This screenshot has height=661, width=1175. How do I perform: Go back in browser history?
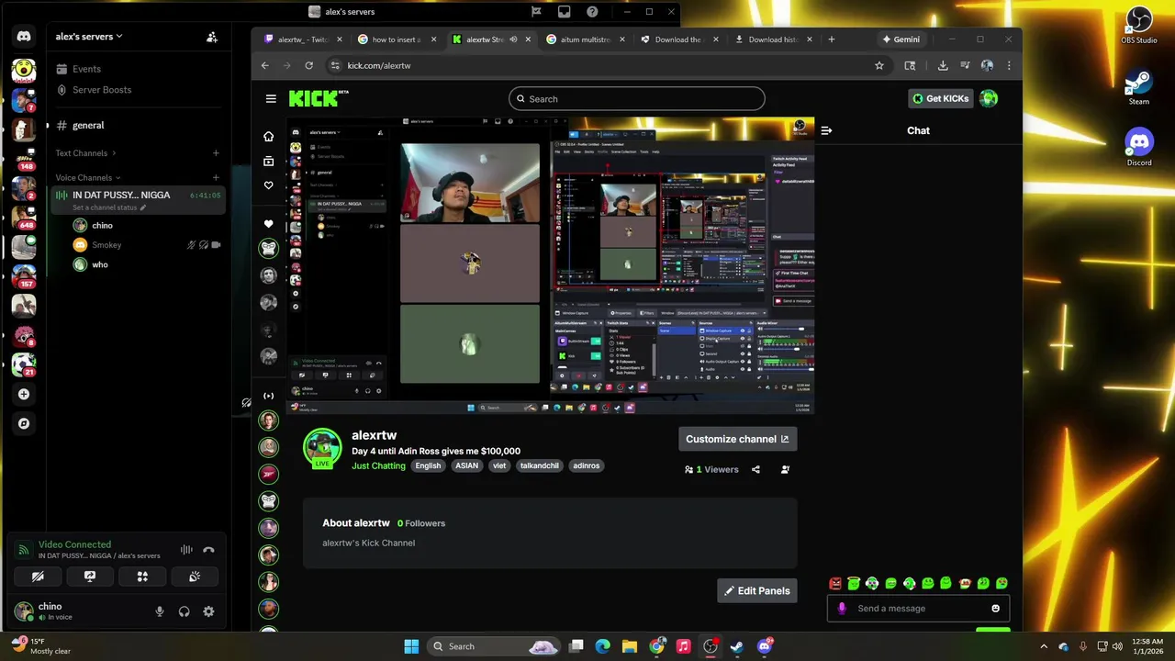click(x=265, y=66)
